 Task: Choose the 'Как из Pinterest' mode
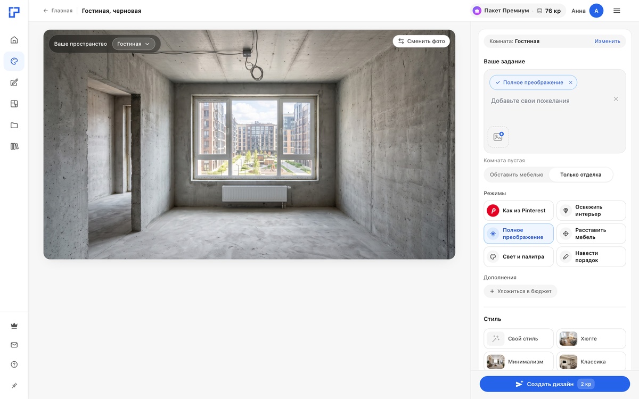[x=519, y=211]
